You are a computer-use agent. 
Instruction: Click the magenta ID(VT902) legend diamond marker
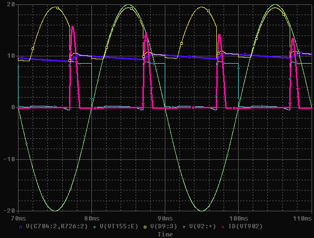pyautogui.click(x=223, y=227)
